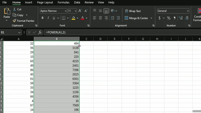The width and height of the screenshot is (201, 113).
Task: Open the Name Box dropdown arrow
Action: (19, 33)
